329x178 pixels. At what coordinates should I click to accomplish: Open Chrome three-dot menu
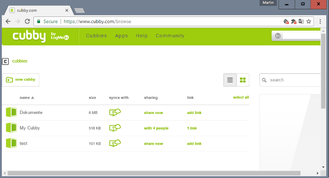point(320,21)
